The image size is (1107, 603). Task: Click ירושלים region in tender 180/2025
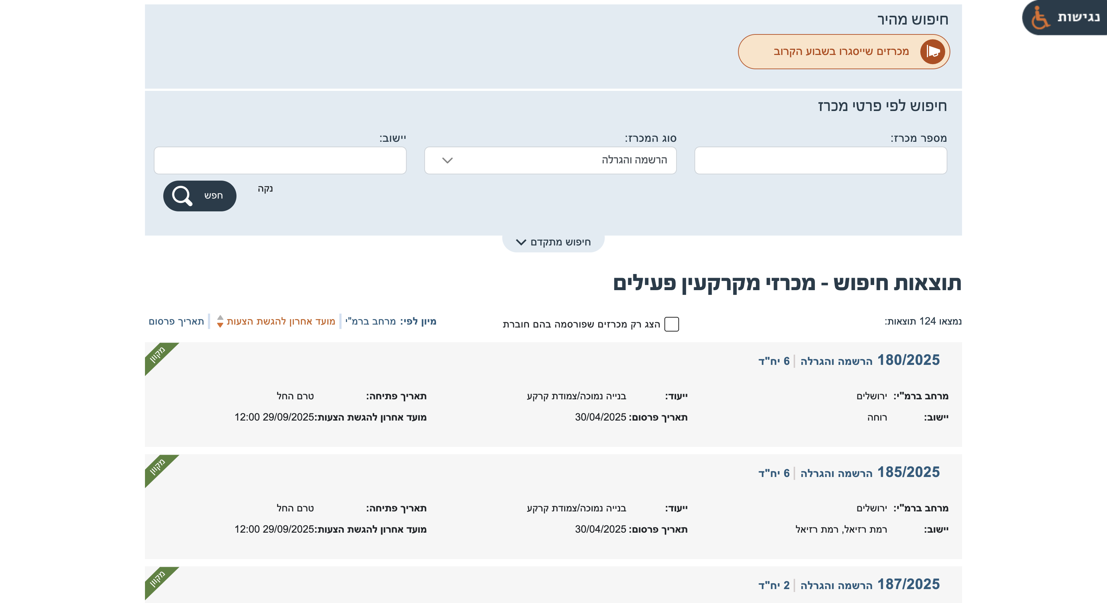tap(872, 396)
